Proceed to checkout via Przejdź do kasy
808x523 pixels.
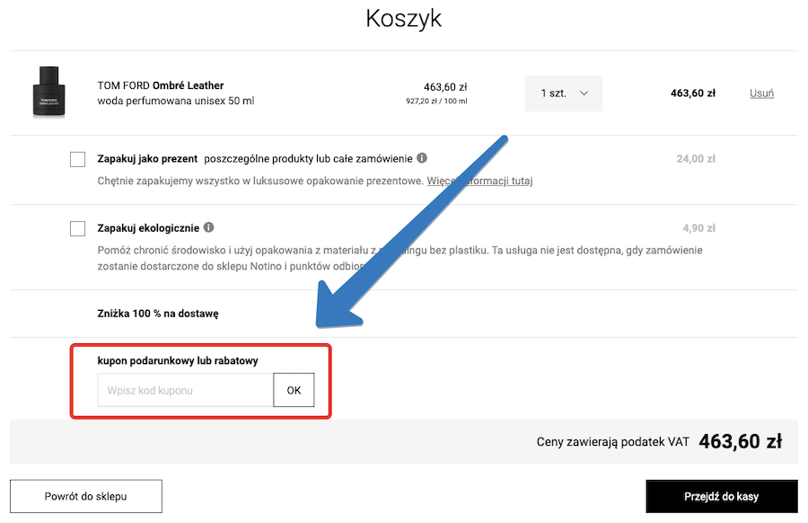point(721,496)
